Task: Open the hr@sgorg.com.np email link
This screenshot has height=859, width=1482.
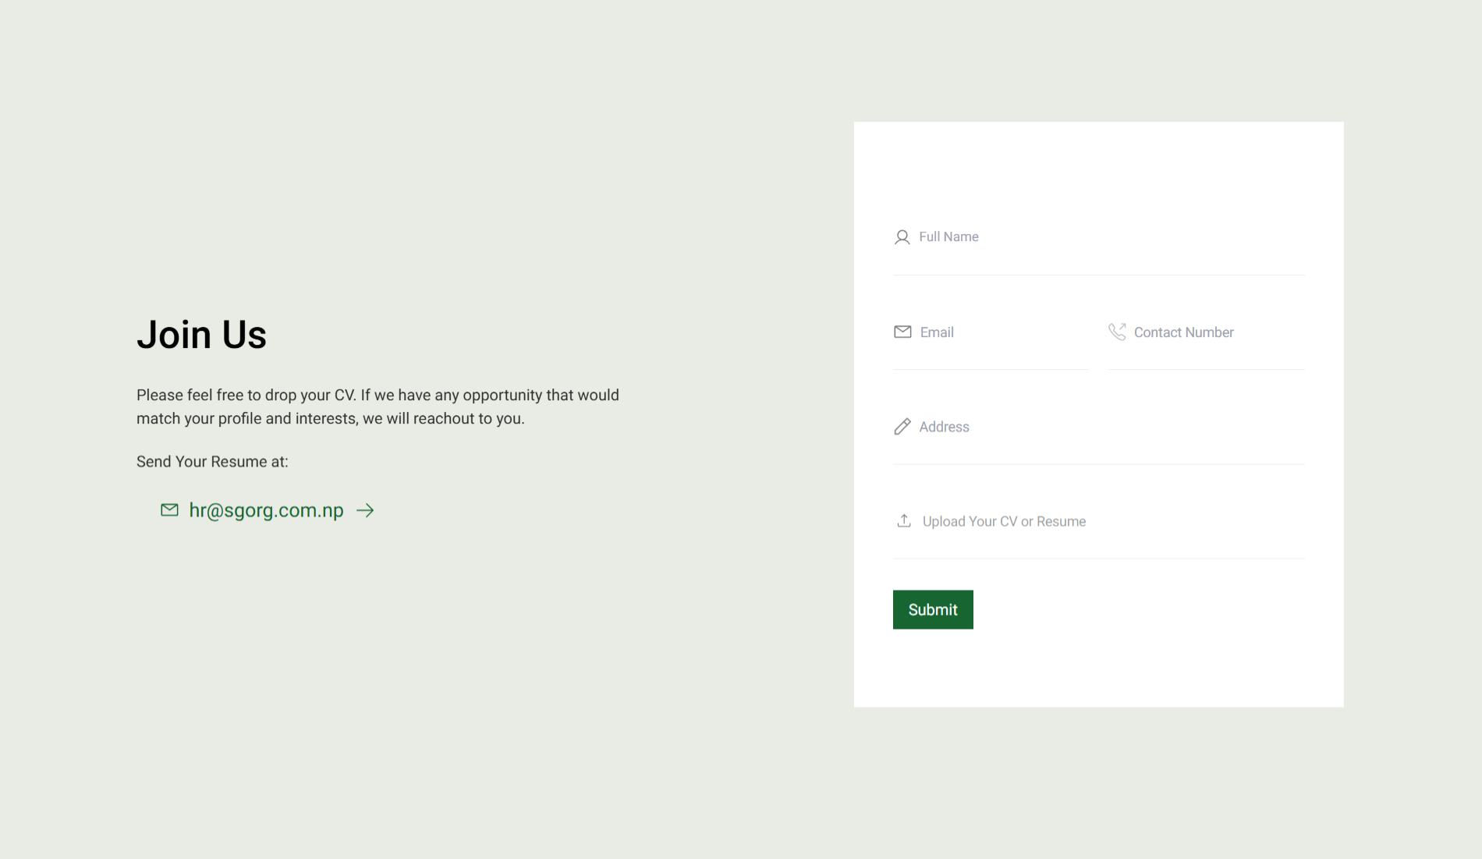Action: click(266, 510)
